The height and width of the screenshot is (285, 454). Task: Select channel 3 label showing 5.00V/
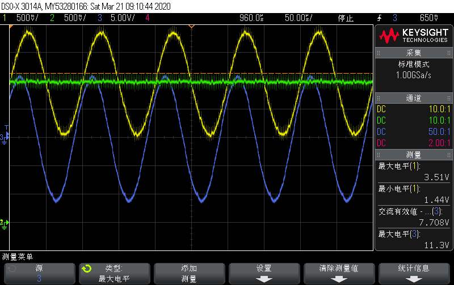click(x=116, y=18)
